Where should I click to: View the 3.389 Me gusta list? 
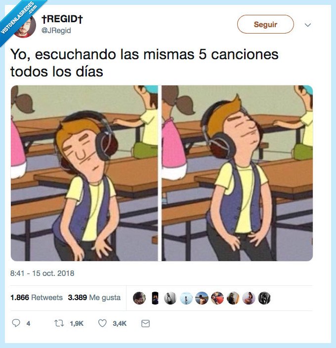pyautogui.click(x=94, y=297)
